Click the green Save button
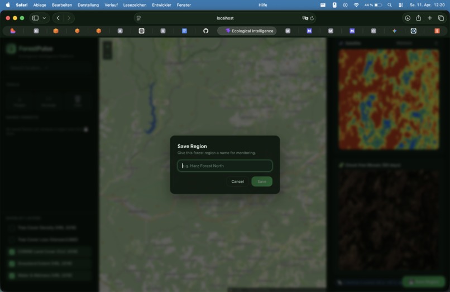This screenshot has height=292, width=450. point(262,182)
